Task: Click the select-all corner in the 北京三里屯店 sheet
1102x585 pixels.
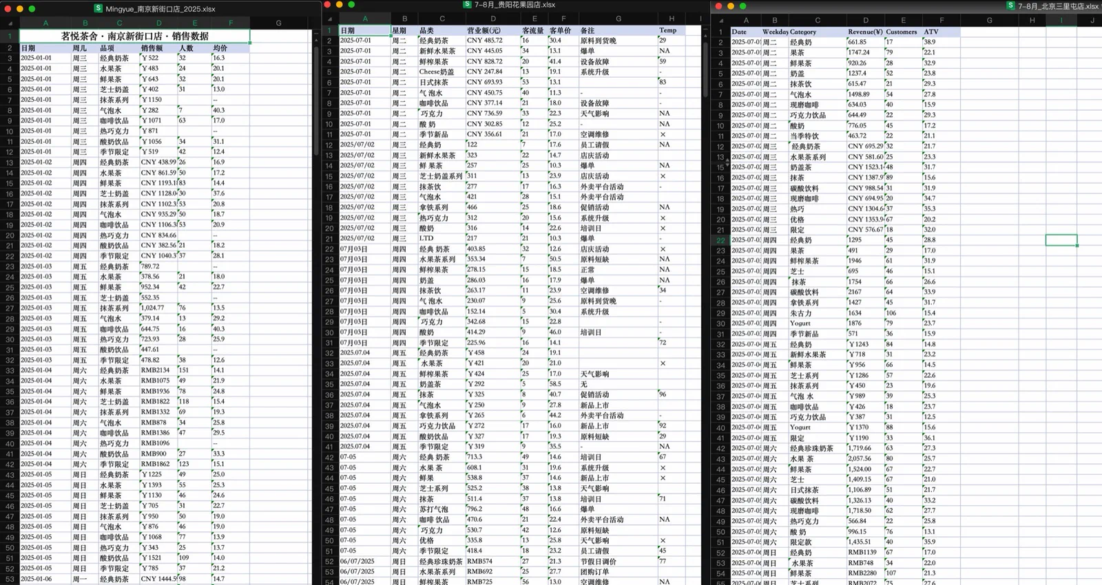Action: [720, 20]
